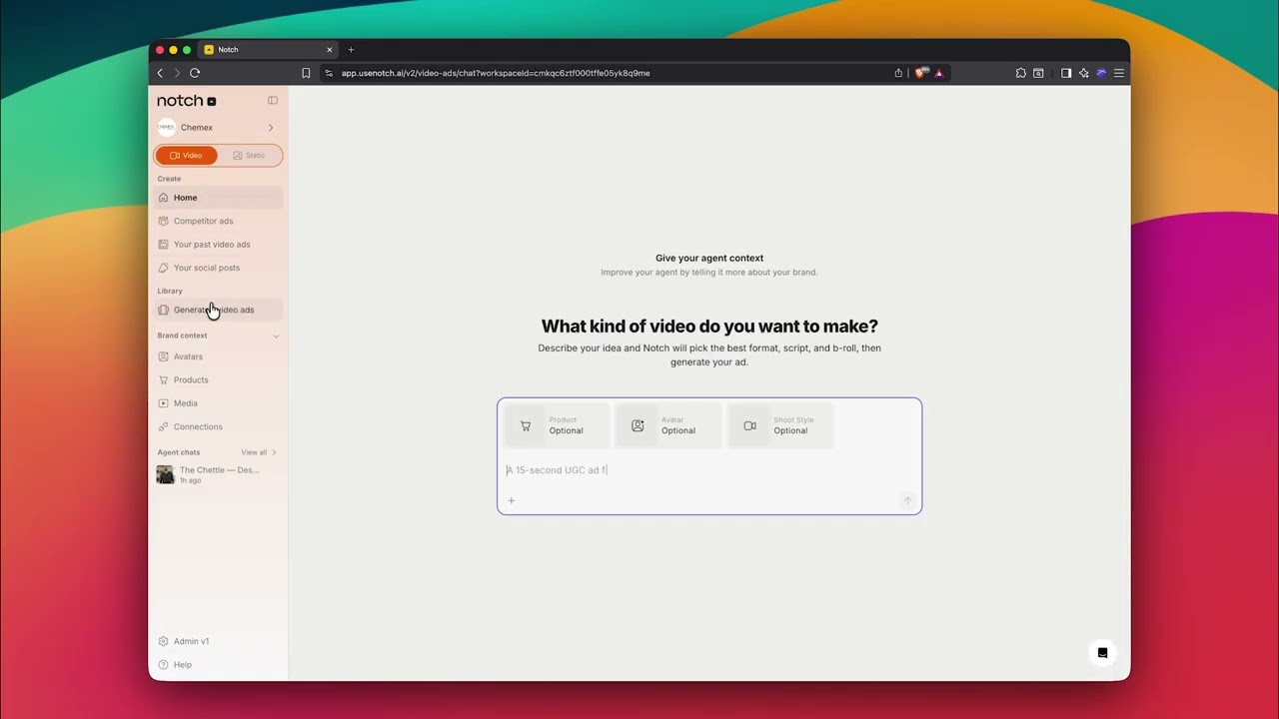Open the share icon in the address bar
The height and width of the screenshot is (719, 1279).
tap(898, 73)
